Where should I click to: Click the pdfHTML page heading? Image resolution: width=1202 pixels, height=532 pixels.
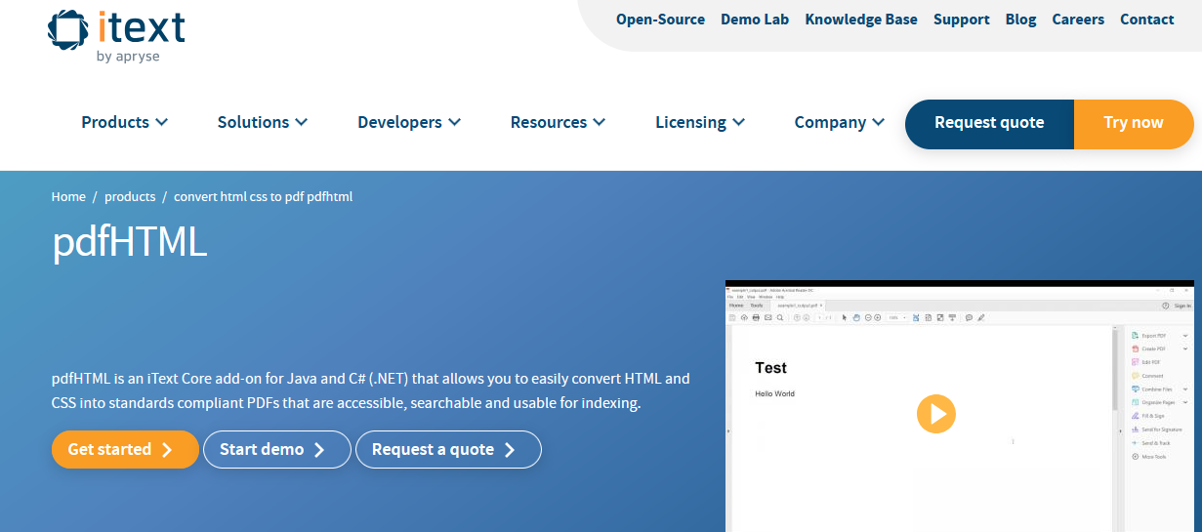[x=129, y=242]
